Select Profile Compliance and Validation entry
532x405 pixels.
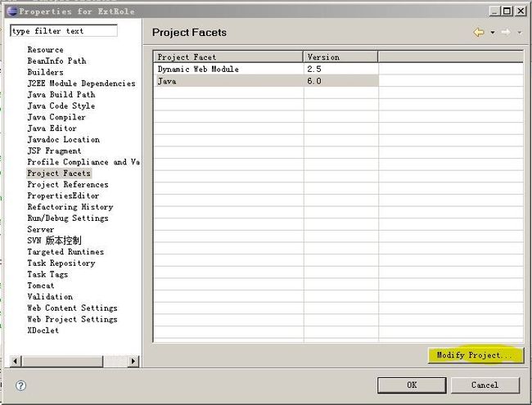(x=83, y=162)
